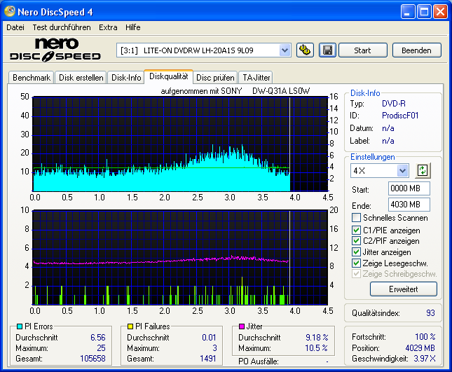
Task: Select the Diskqualität tab
Action: [169, 76]
